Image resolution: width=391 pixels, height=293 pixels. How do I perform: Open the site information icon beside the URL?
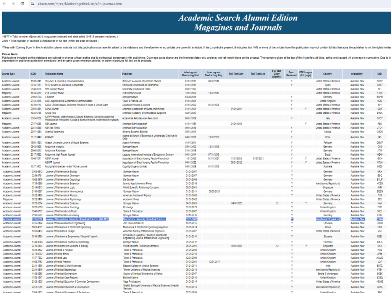[x=33, y=4]
